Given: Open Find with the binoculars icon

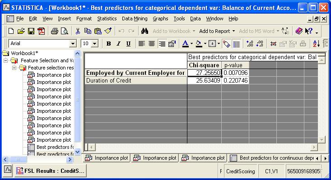Looking at the screenshot, I should [x=145, y=31].
